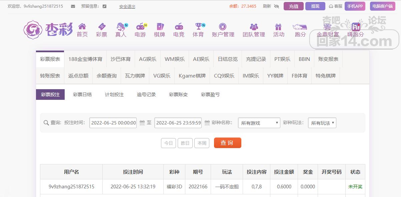401x197 pixels.
Task: Open 跑分 icon
Action: (x=299, y=26)
